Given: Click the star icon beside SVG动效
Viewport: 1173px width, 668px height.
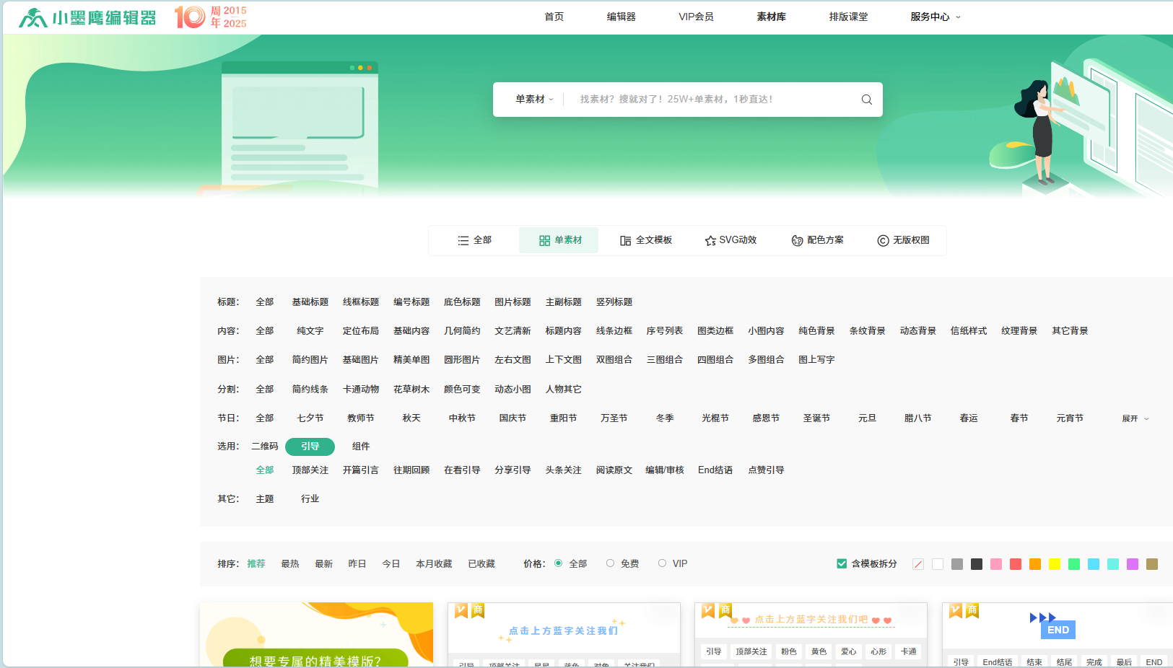Looking at the screenshot, I should [x=710, y=240].
